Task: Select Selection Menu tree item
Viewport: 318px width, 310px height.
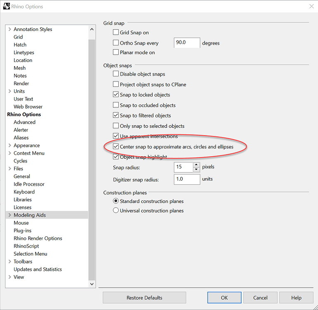Action: [31, 254]
